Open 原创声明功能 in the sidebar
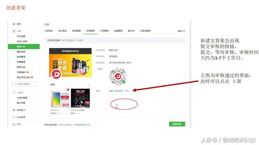259x145 pixels. pos(23,77)
